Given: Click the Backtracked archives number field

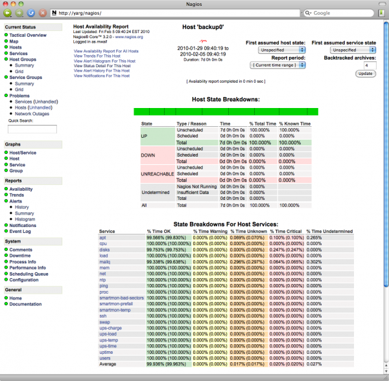Looking at the screenshot, I should [x=370, y=65].
